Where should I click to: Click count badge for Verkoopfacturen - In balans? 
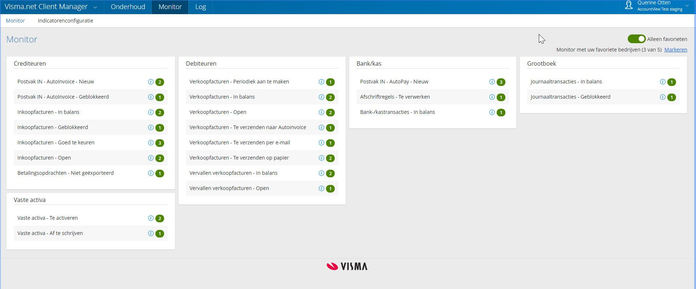coord(330,97)
